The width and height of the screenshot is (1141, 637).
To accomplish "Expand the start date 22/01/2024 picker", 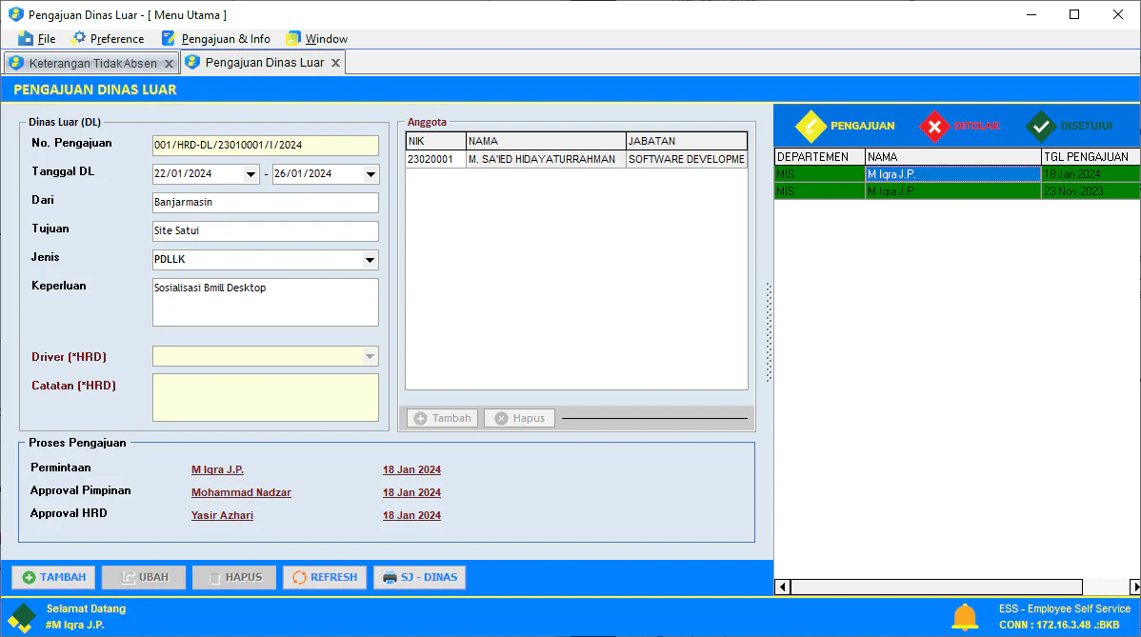I will 250,174.
